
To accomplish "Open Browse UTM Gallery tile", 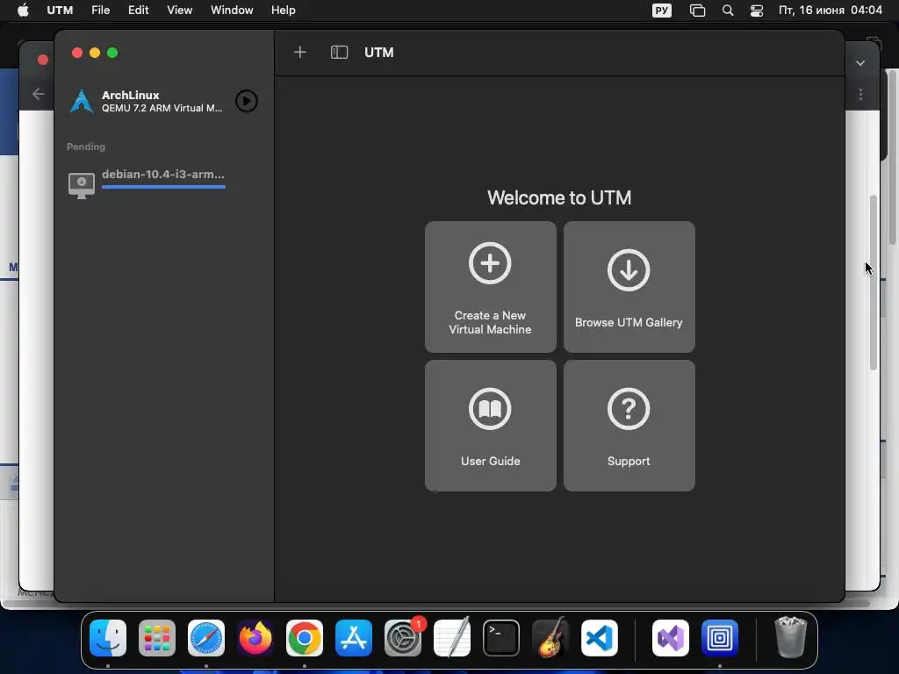I will pos(629,287).
